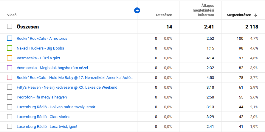Check Luxemburg Rádió - Ciao Marina checkbox

tap(10, 117)
